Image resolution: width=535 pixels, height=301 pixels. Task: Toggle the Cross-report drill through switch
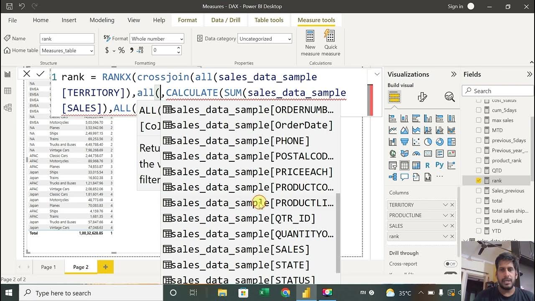(x=450, y=264)
